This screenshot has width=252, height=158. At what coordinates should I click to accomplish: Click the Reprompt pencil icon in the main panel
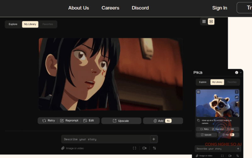(62, 121)
